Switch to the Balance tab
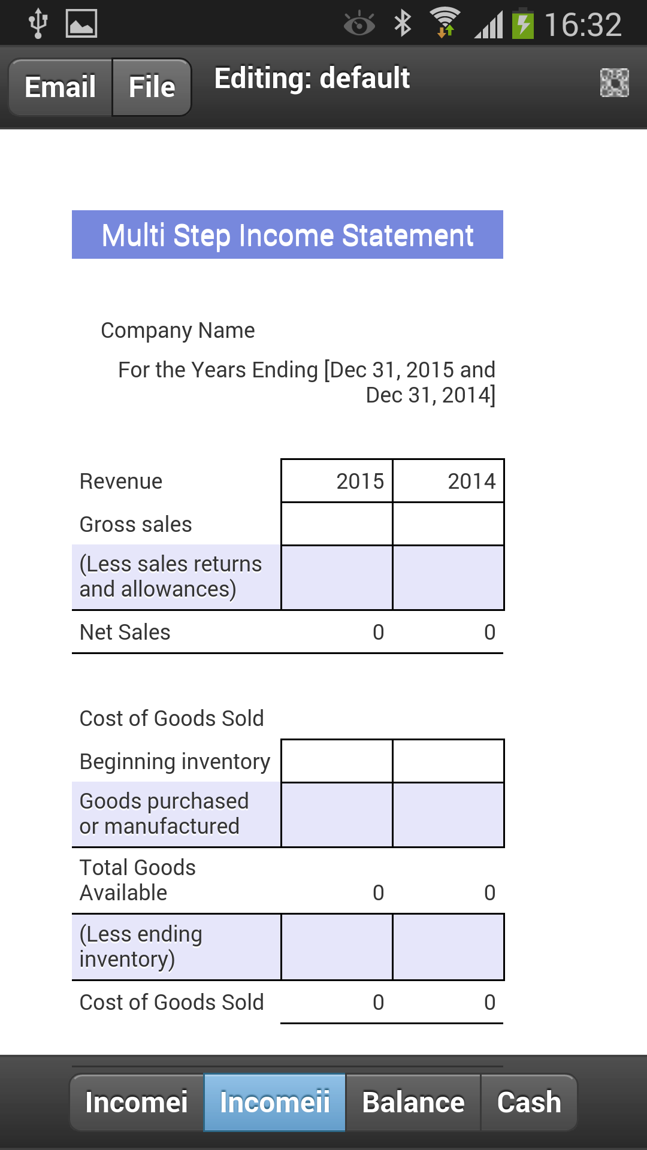The height and width of the screenshot is (1150, 647). click(x=413, y=1102)
